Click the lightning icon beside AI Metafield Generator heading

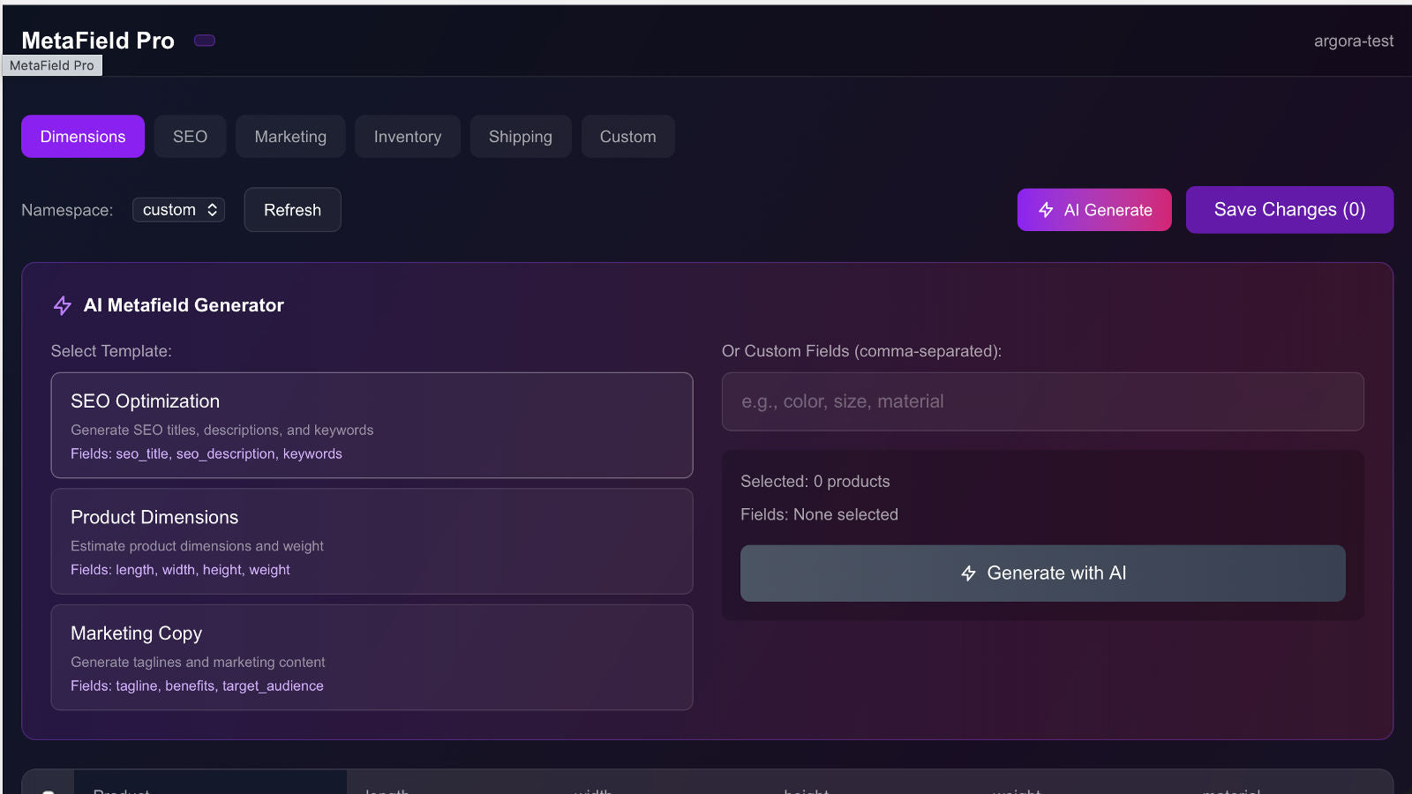(x=61, y=305)
